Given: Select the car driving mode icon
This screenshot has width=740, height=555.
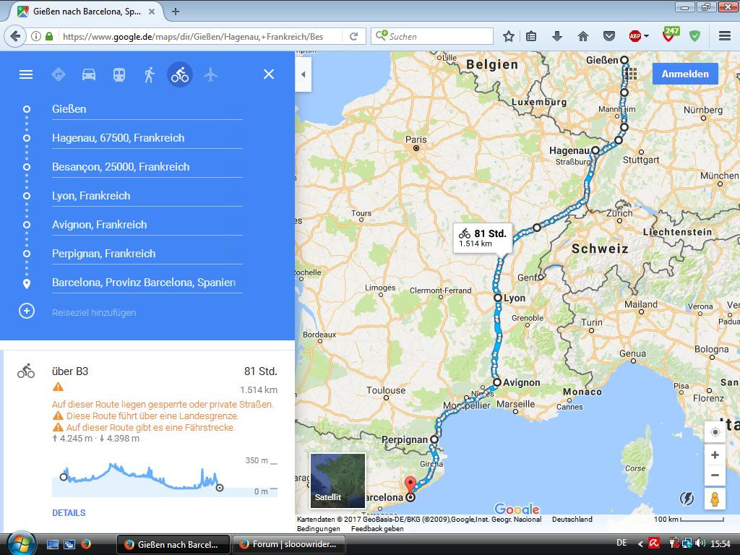Looking at the screenshot, I should 89,74.
